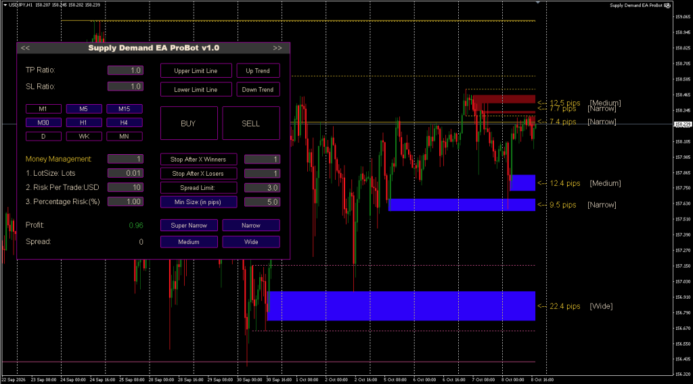Click the Supply Demand EA ProBot smiley icon
Viewport: 693px width, 384px height.
tap(667, 5)
